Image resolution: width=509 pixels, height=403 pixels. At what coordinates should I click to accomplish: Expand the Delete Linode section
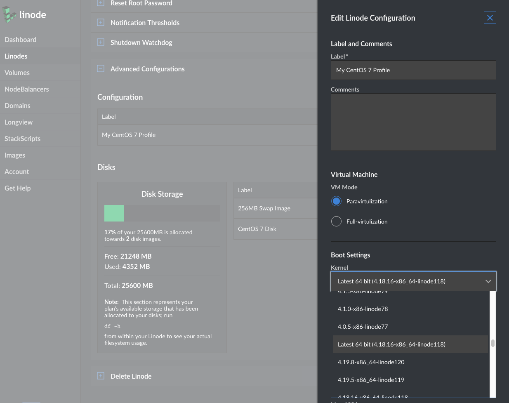pos(101,376)
